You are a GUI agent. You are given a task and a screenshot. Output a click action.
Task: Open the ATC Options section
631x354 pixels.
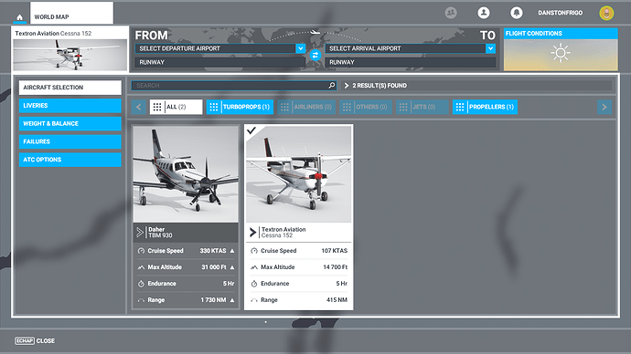pos(70,160)
